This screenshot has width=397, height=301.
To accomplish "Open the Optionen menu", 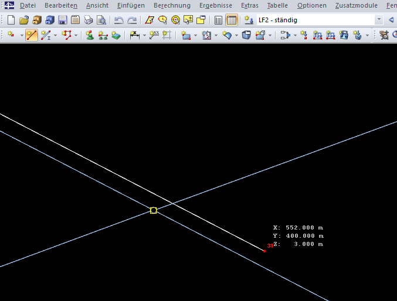I will 311,5.
